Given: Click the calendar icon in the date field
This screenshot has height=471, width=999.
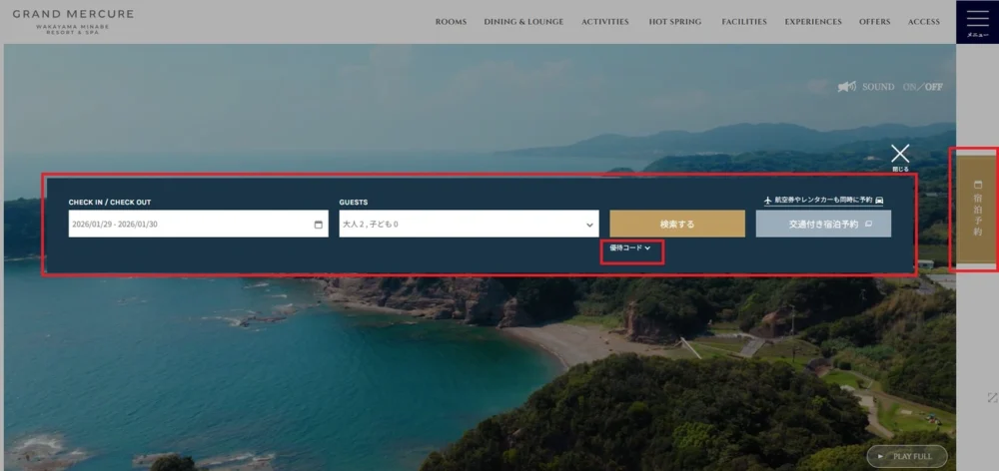Looking at the screenshot, I should pos(319,225).
